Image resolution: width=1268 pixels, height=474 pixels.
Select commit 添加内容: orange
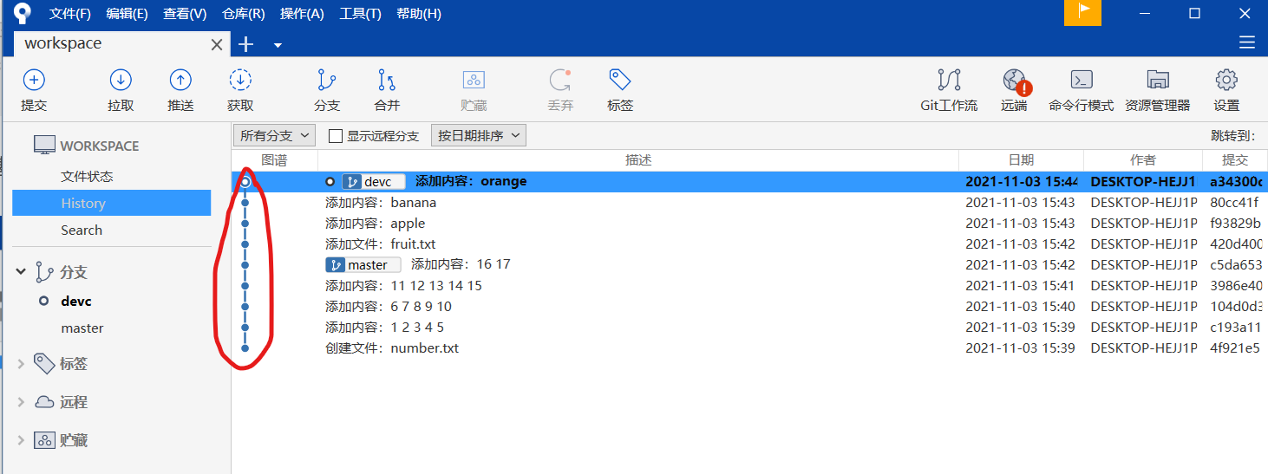[x=749, y=182]
